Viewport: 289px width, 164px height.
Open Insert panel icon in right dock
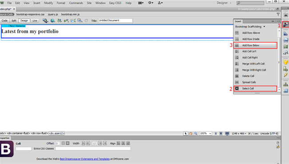click(x=286, y=25)
